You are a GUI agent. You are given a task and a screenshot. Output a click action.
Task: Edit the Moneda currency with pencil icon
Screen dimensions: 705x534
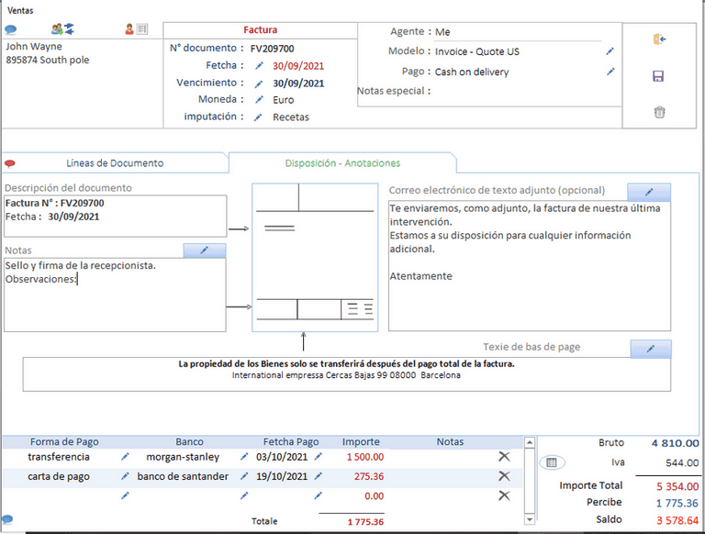point(259,100)
